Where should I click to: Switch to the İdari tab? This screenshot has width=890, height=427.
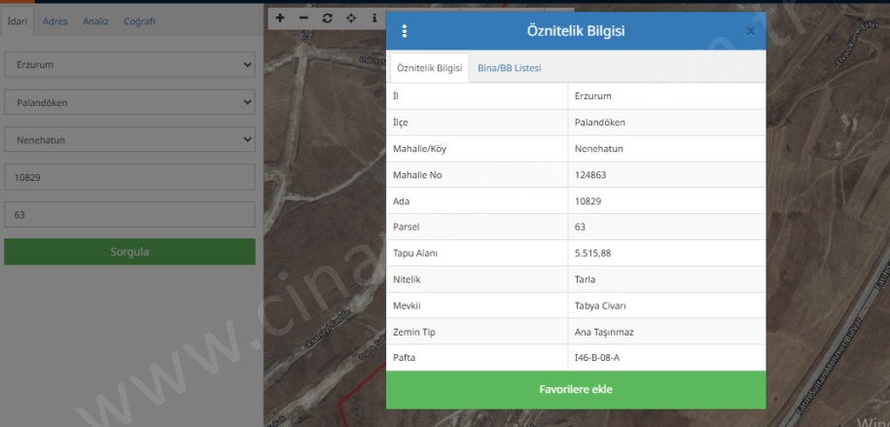pos(18,20)
